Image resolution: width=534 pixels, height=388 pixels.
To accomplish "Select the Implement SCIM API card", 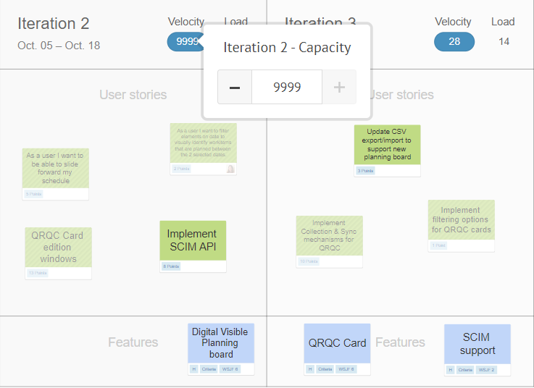I will (193, 246).
